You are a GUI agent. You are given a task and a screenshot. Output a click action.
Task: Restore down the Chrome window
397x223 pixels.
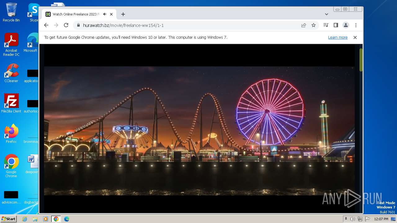[345, 9]
